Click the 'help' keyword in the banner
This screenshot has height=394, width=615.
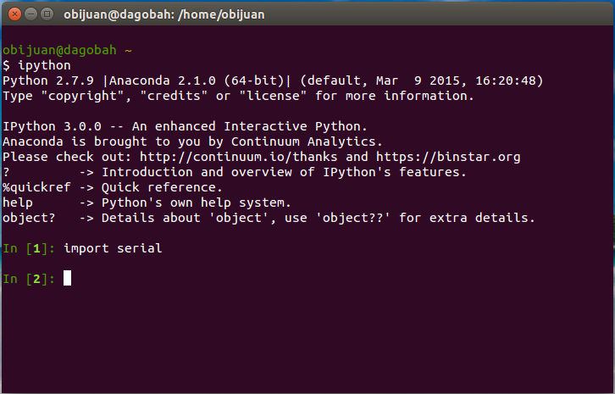coord(17,203)
